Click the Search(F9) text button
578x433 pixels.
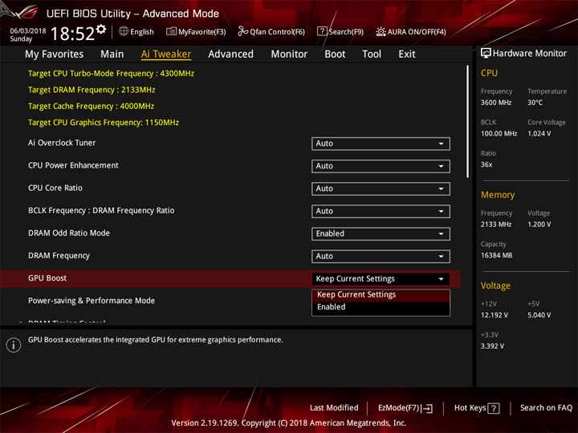click(x=346, y=31)
